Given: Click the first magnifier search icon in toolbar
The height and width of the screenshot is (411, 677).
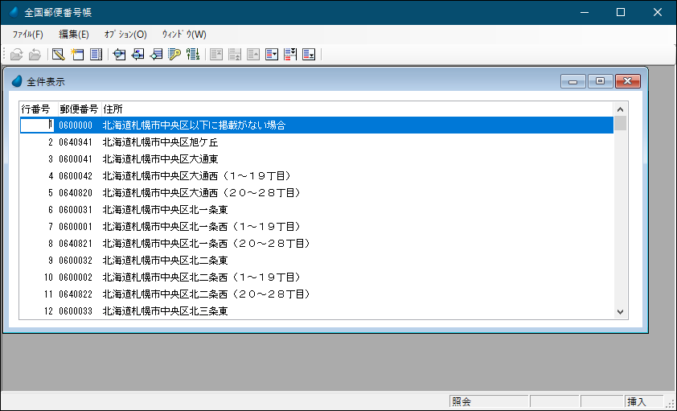Looking at the screenshot, I should 120,55.
